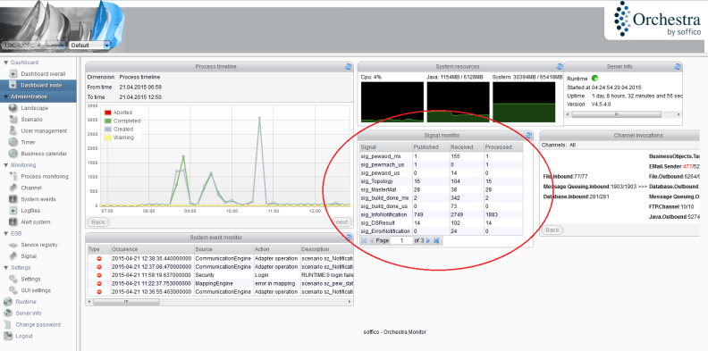Open Business calendar
The height and width of the screenshot is (351, 708).
pos(44,154)
